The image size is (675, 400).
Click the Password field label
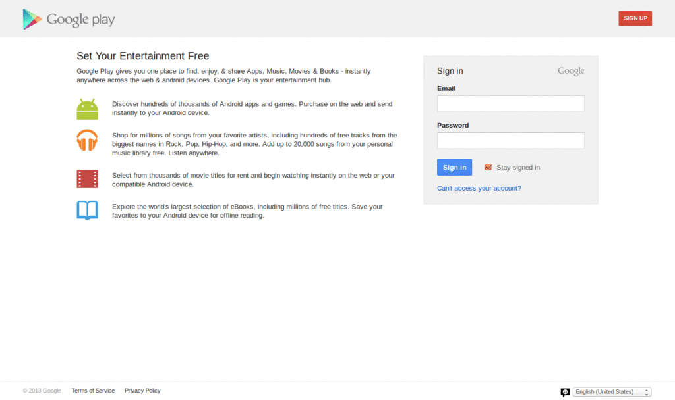453,125
